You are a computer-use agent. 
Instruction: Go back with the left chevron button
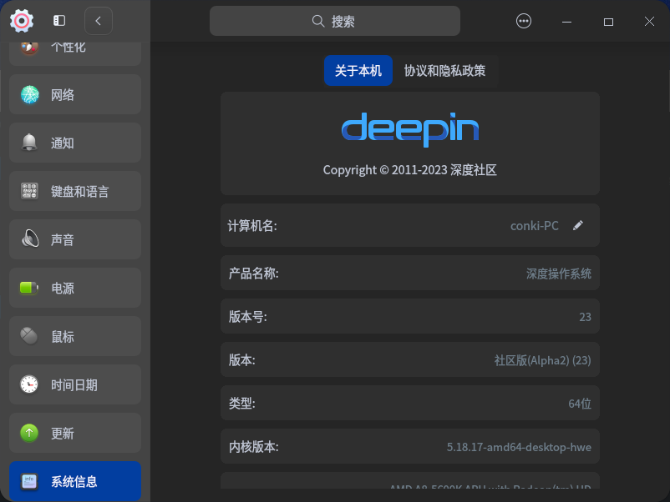coord(99,21)
